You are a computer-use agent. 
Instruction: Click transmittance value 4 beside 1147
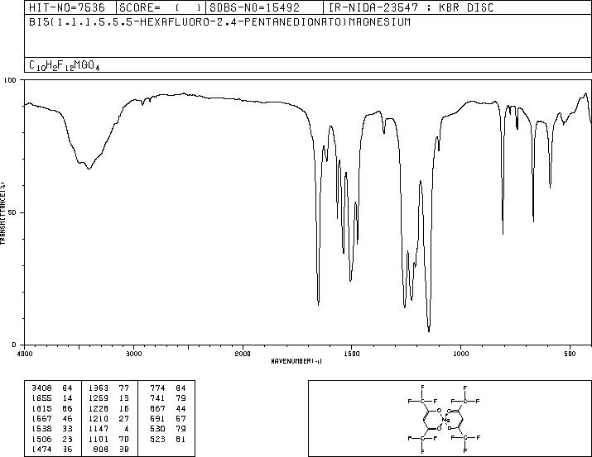click(127, 429)
